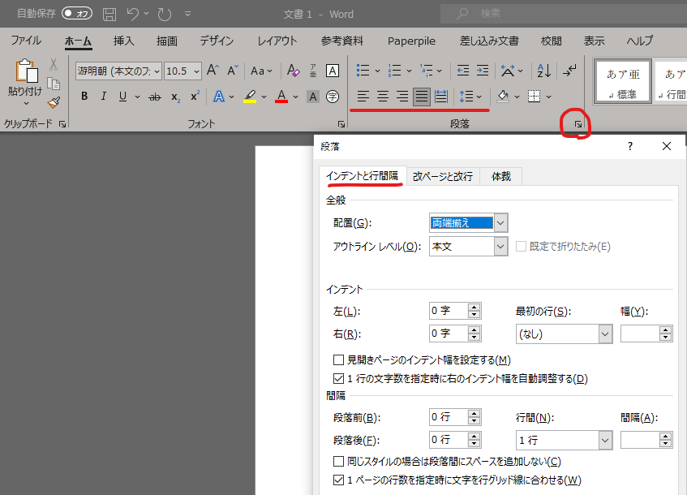Viewport: 687px width, 495px height.
Task: Click the ? help button in dialog
Action: [x=630, y=146]
